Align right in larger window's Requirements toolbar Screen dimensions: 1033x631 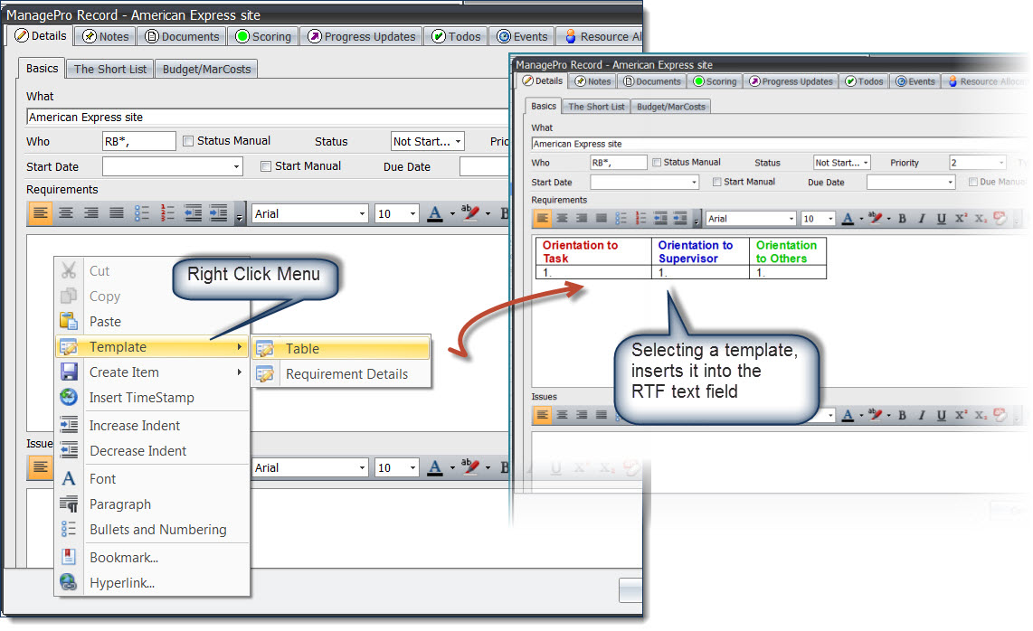(91, 212)
